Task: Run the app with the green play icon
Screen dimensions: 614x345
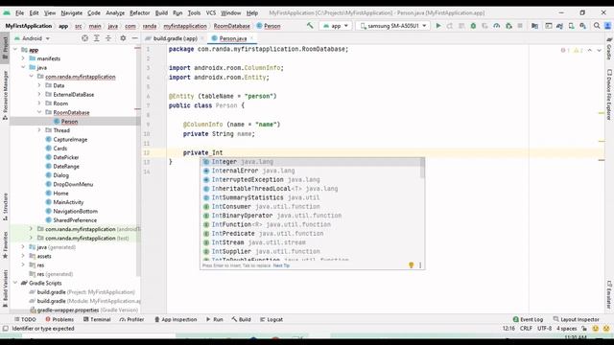Action: click(x=438, y=26)
